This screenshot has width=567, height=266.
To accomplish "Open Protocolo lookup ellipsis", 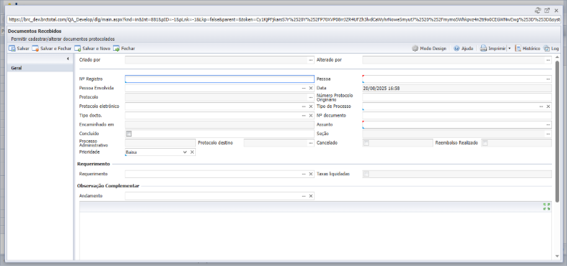I will pos(310,97).
